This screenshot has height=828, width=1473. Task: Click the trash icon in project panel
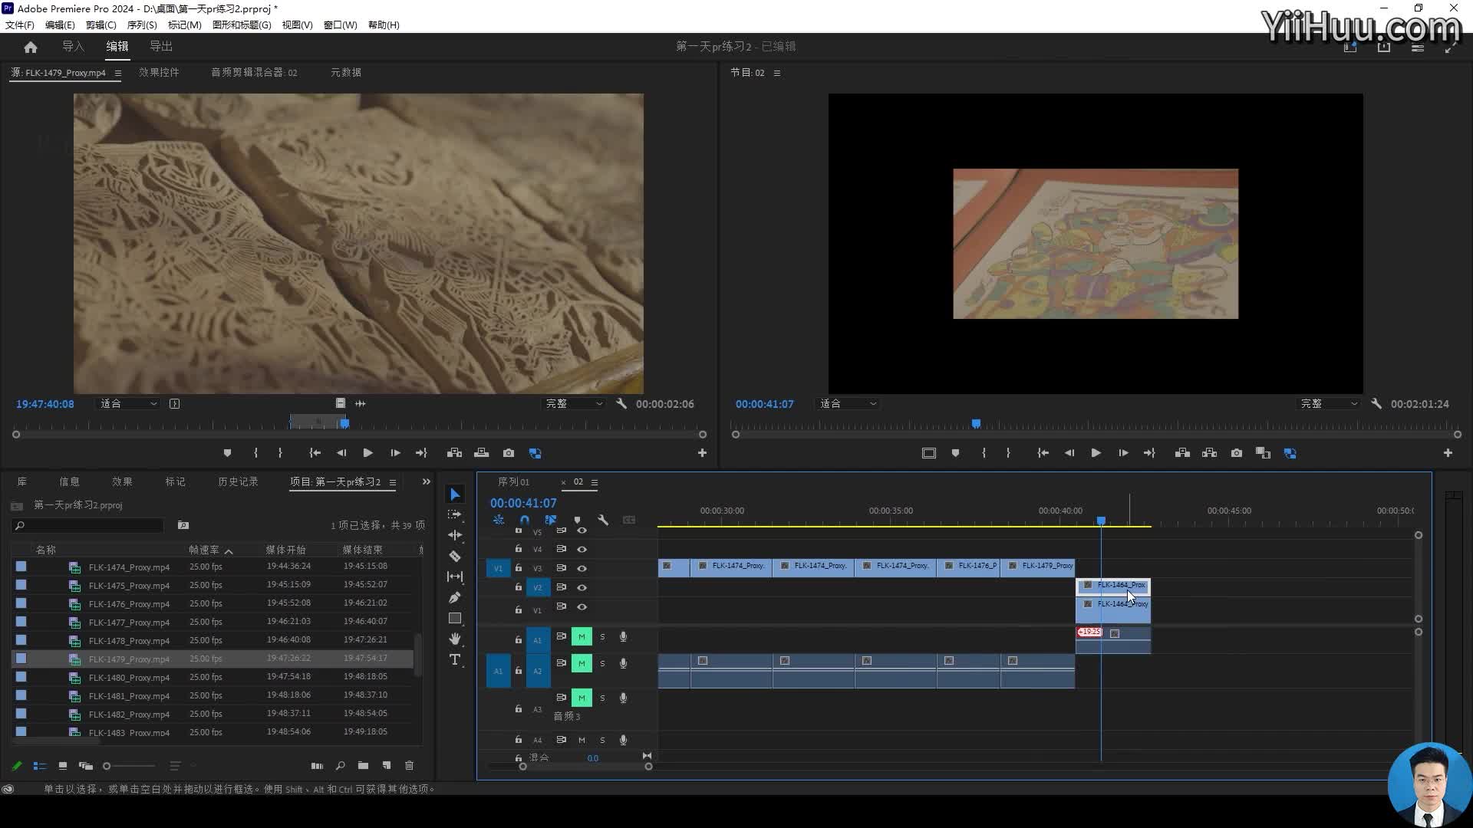pos(409,765)
